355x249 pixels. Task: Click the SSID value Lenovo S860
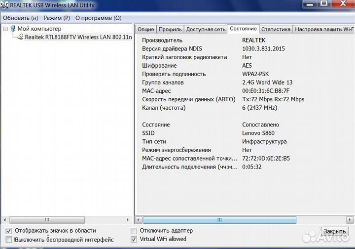click(258, 133)
